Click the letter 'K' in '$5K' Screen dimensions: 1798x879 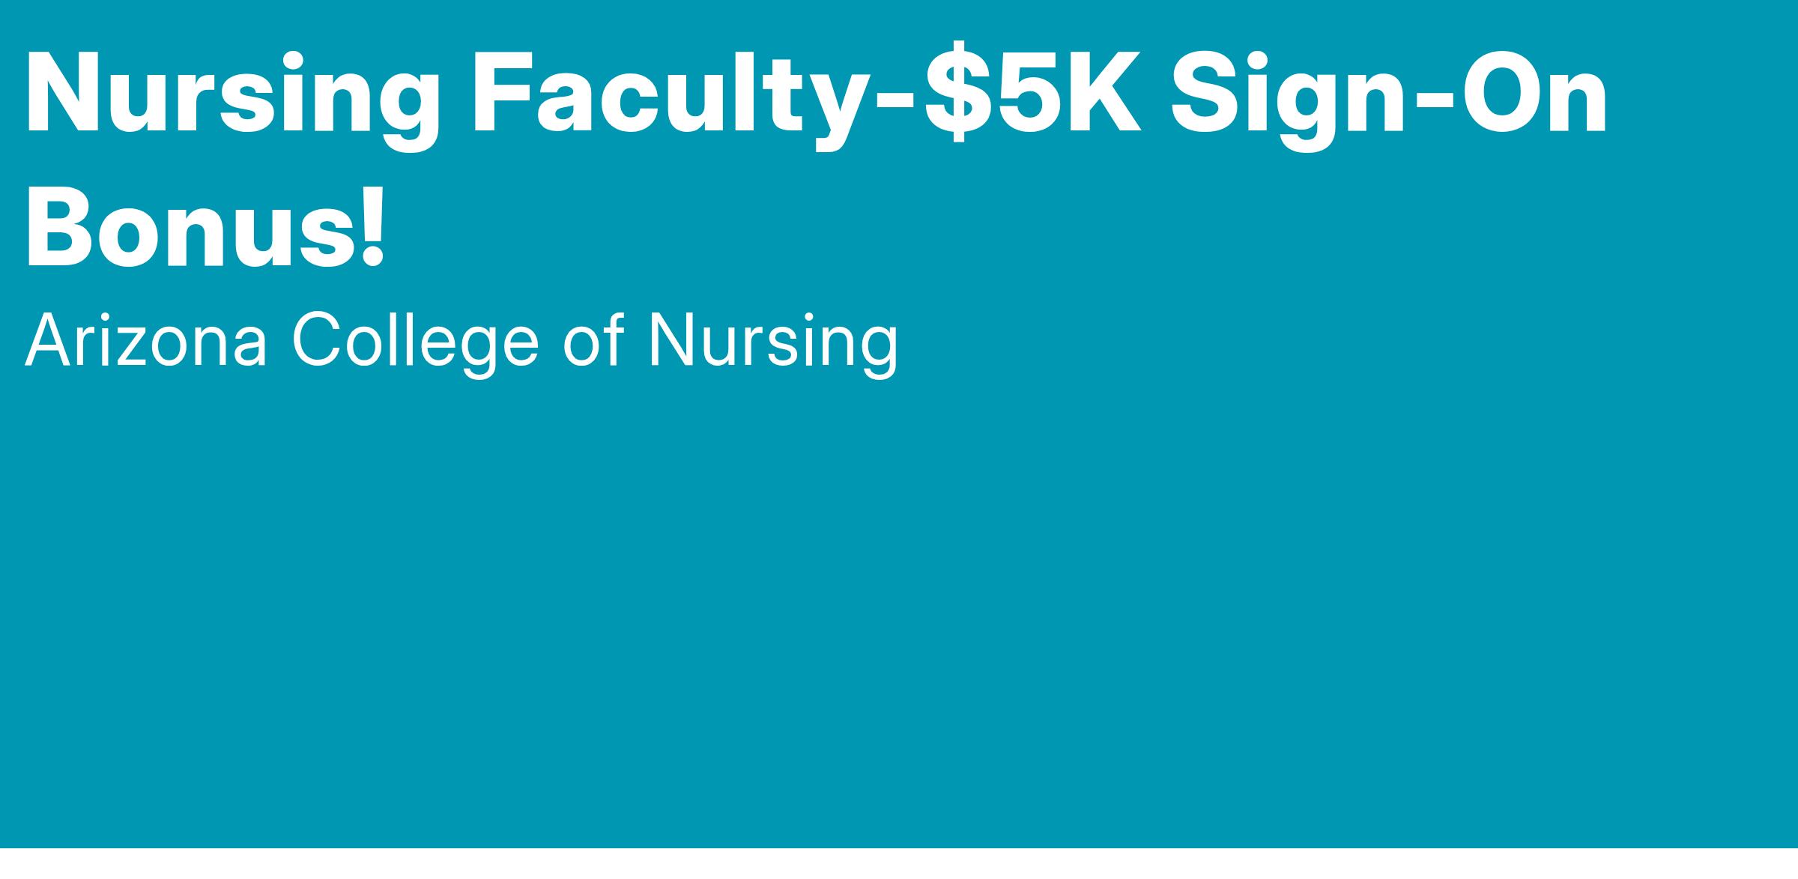pos(1103,94)
